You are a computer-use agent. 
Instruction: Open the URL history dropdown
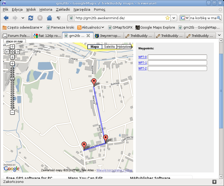click(174, 18)
